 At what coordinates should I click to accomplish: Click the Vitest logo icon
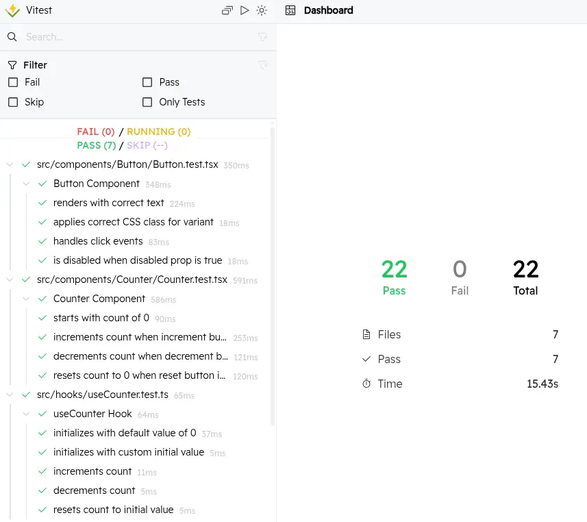(x=12, y=11)
